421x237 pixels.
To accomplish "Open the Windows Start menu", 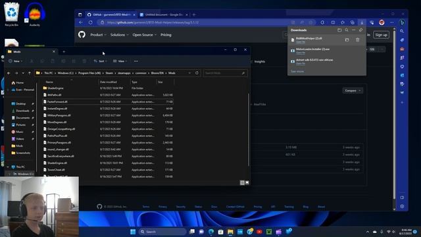I will [133, 232].
